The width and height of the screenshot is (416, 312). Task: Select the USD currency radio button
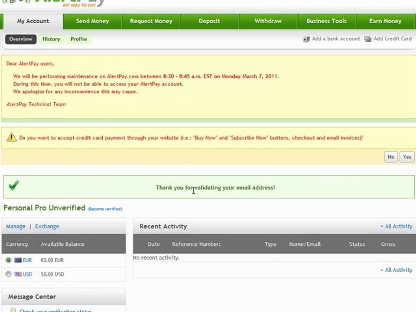9,274
